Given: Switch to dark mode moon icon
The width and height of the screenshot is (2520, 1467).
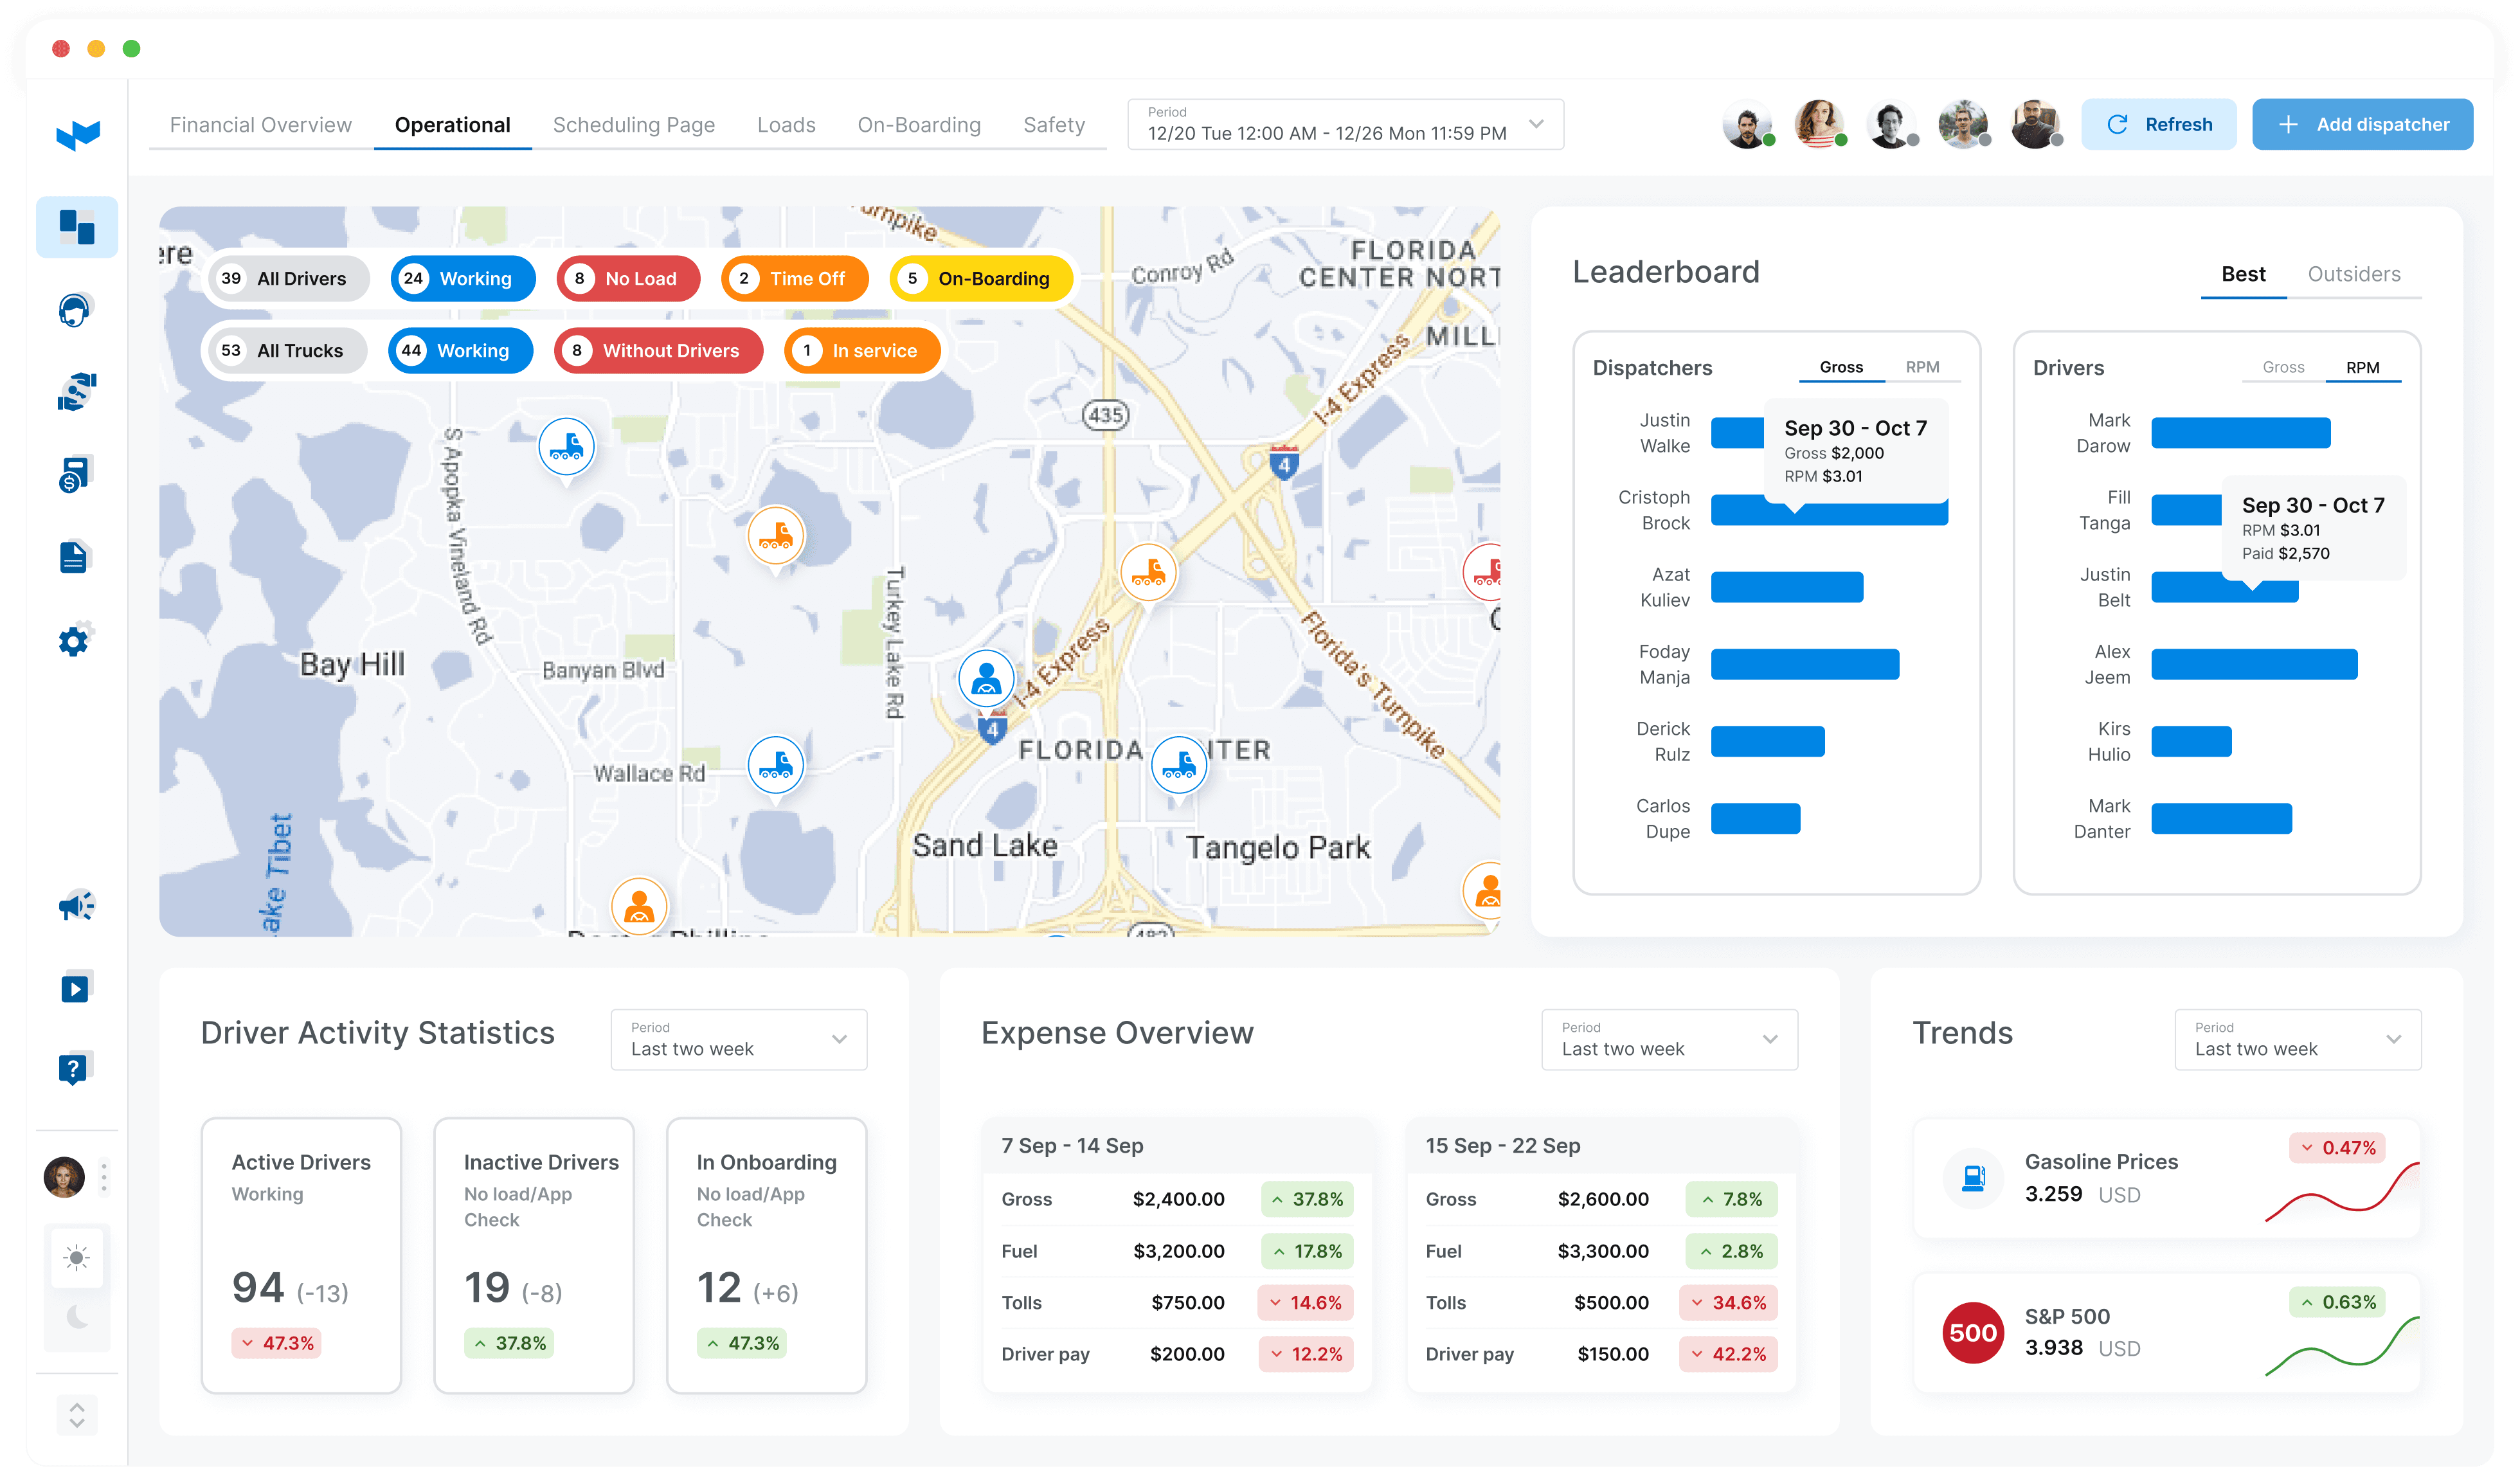Looking at the screenshot, I should tap(77, 1317).
